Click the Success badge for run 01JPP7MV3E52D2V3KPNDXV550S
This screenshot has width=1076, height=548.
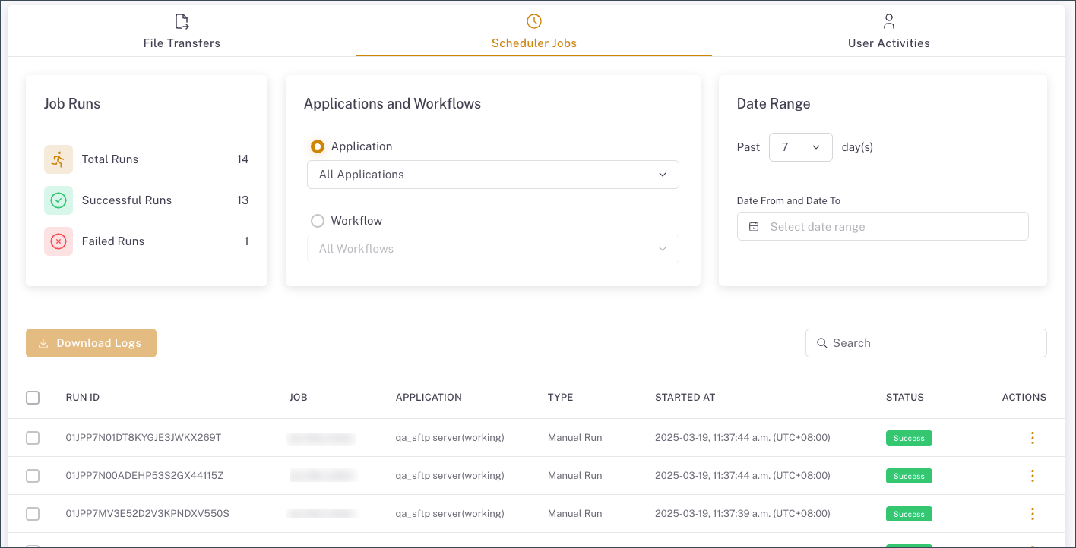point(909,514)
